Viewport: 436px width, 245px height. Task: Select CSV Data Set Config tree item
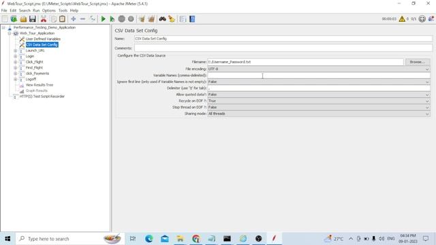(x=42, y=45)
